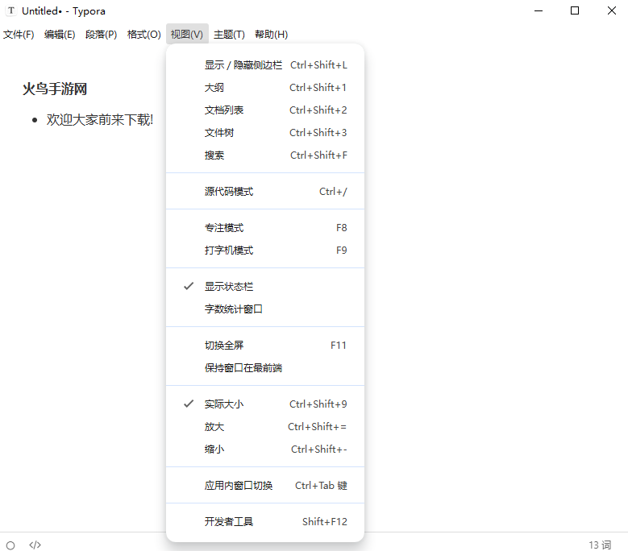Select 搜索 in the view menu

click(x=265, y=155)
